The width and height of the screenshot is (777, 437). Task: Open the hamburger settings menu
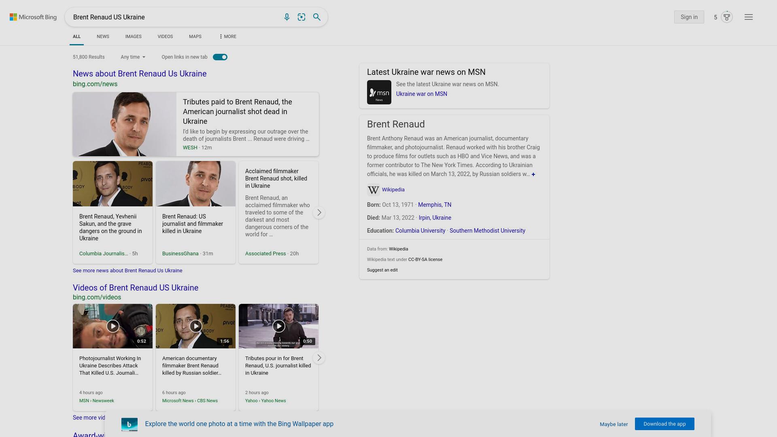749,17
